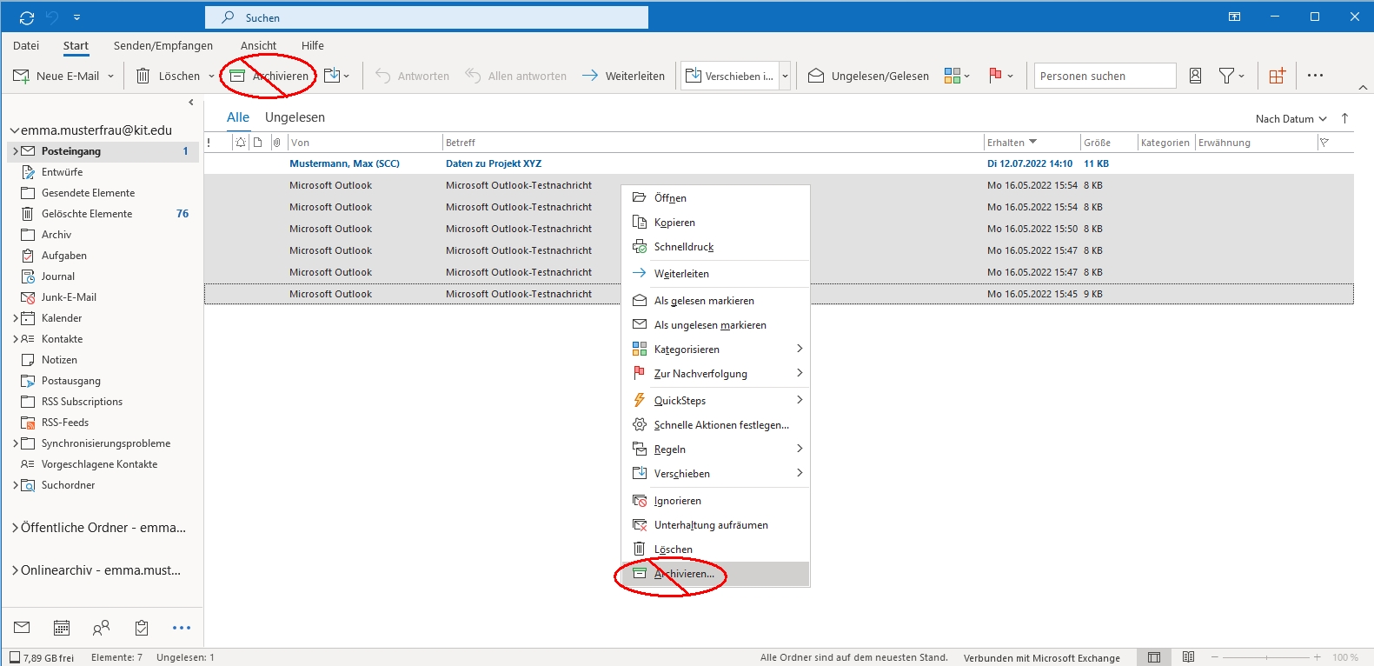
Task: Switch to reading view in status bar
Action: [x=1188, y=657]
